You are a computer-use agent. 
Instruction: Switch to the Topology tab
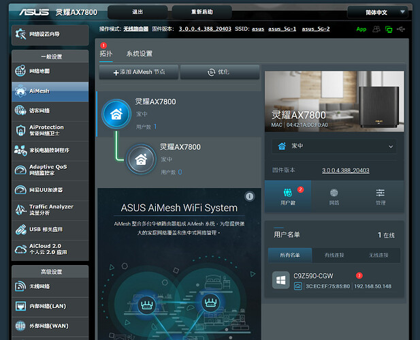pos(106,54)
